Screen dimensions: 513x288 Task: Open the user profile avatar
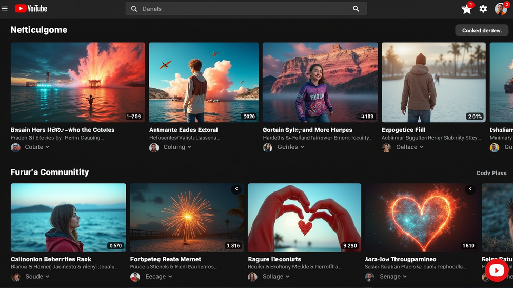click(x=500, y=9)
